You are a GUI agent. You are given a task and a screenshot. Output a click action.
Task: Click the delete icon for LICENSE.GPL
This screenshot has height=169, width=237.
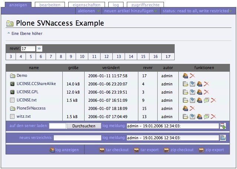(206, 92)
